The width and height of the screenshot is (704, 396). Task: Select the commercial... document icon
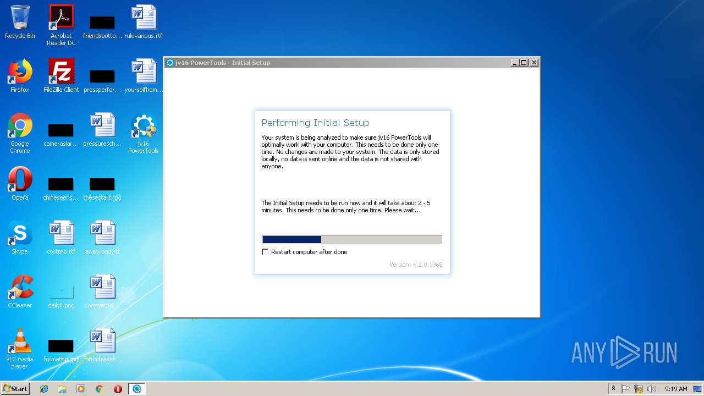(102, 291)
